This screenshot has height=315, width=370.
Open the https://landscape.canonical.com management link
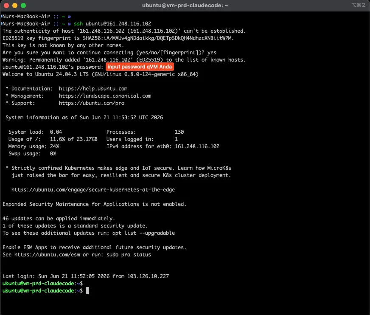pyautogui.click(x=105, y=96)
